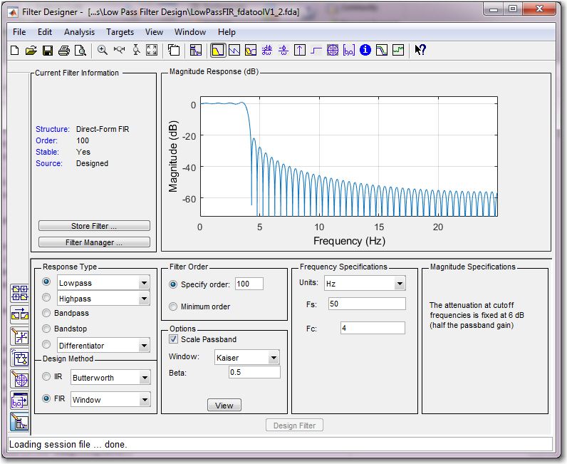
Task: Open Import Filter sidebar icon
Action: tap(19, 401)
